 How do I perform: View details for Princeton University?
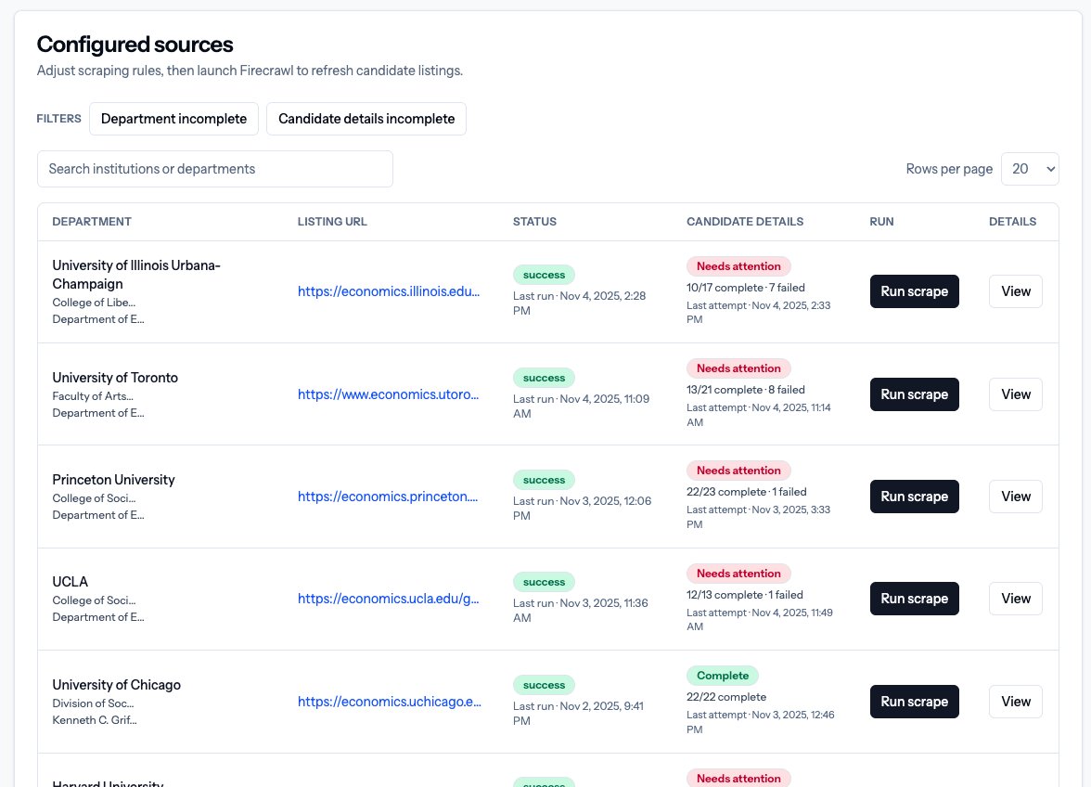point(1016,497)
